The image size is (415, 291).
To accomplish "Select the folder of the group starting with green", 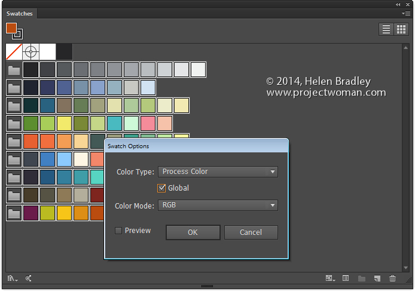I will (14, 124).
